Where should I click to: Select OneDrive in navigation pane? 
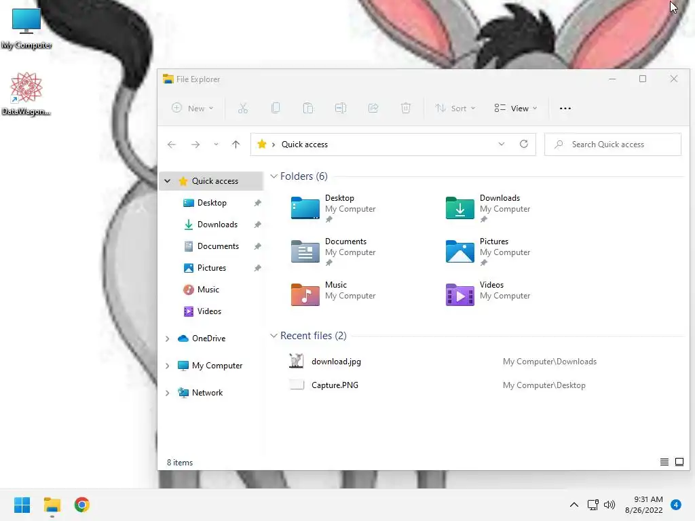208,339
